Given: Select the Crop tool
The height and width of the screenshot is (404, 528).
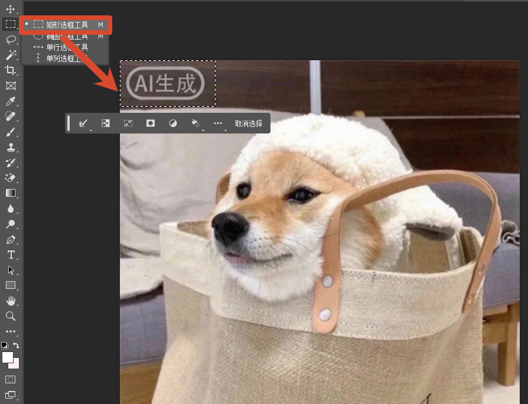Looking at the screenshot, I should 11,70.
